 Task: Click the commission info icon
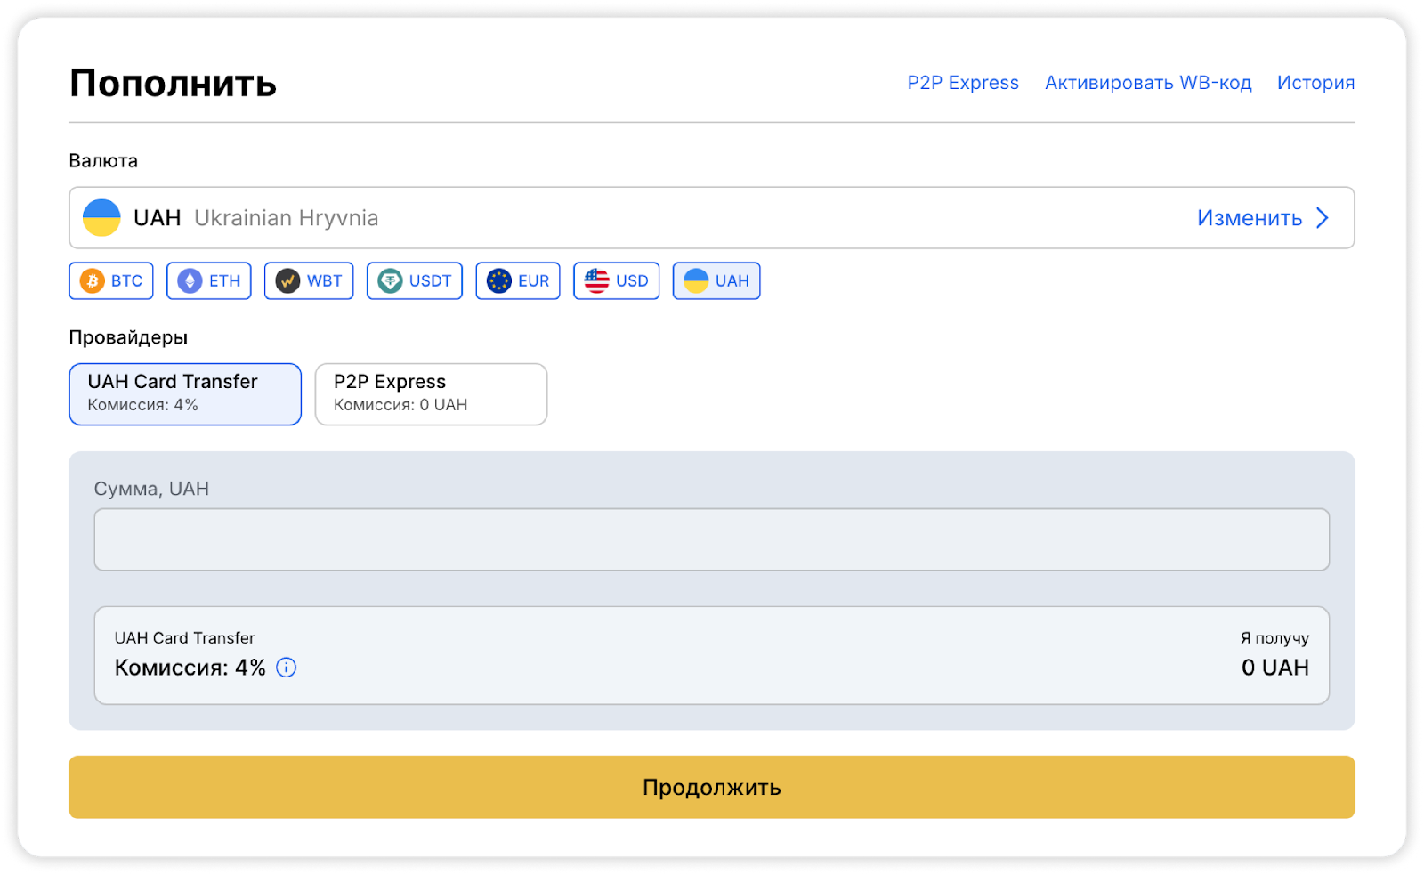[x=286, y=668]
